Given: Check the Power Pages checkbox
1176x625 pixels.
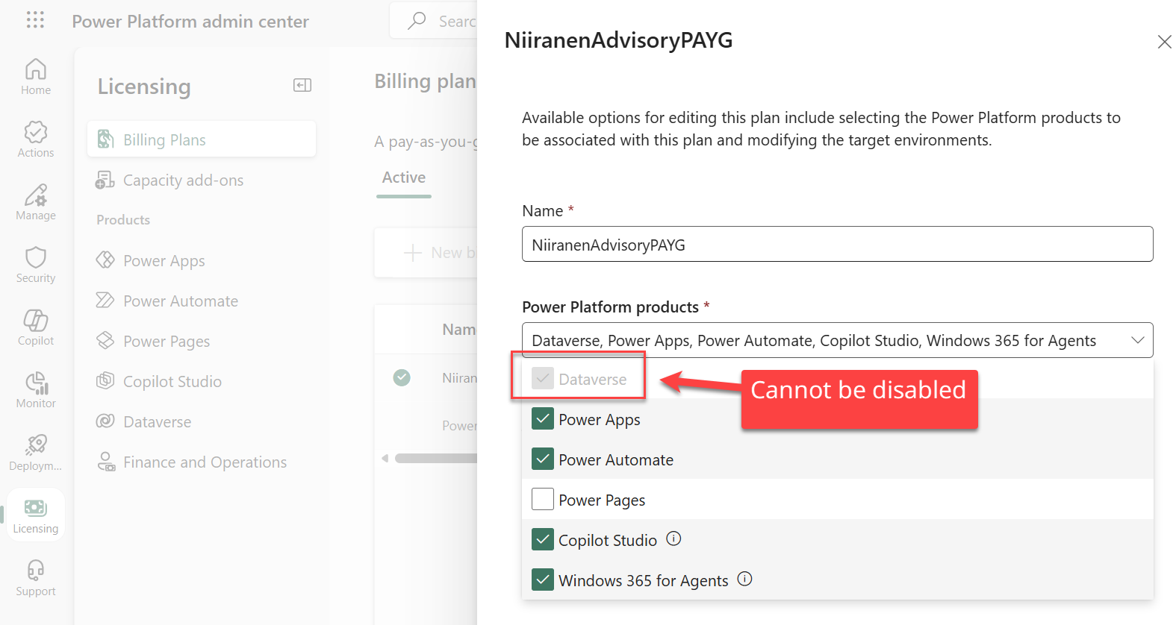Looking at the screenshot, I should [543, 499].
